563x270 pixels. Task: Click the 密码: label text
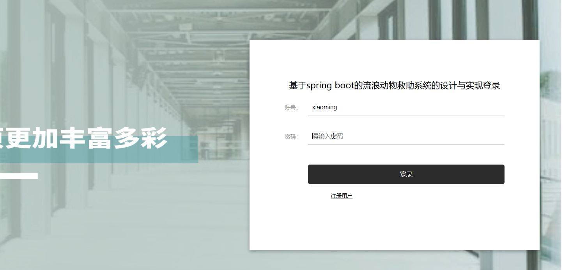click(x=291, y=137)
